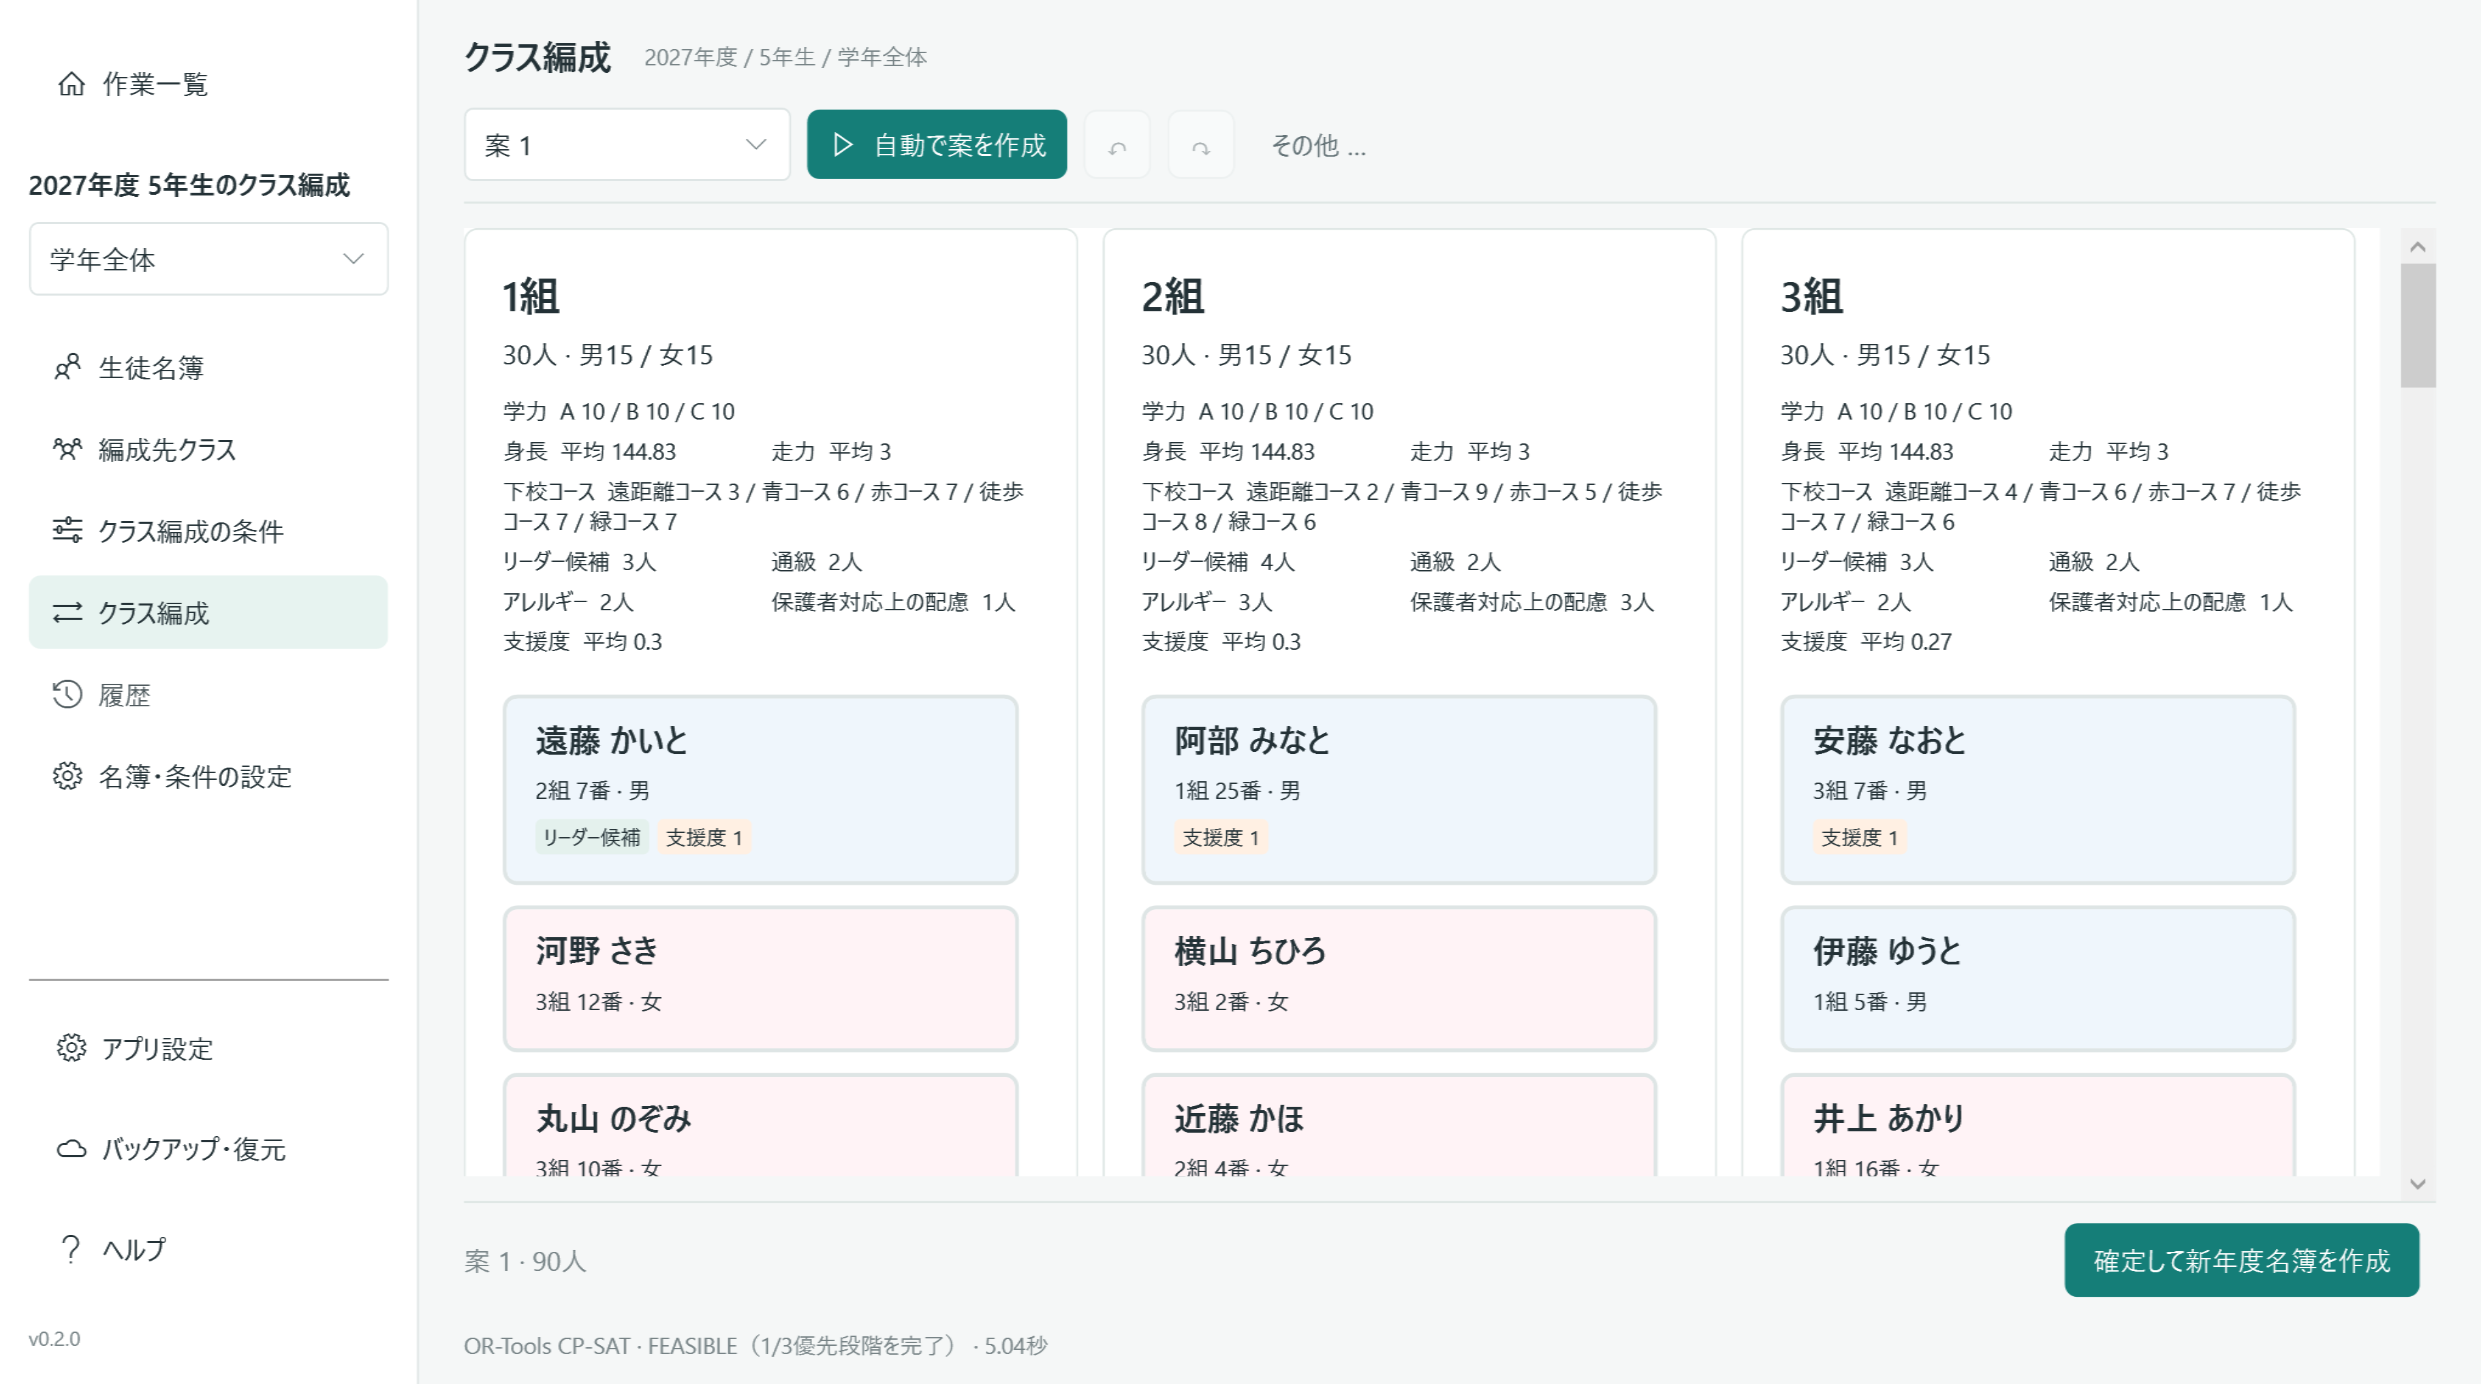Image resolution: width=2481 pixels, height=1384 pixels.
Task: Open 名簿・条件の設定
Action: click(209, 776)
